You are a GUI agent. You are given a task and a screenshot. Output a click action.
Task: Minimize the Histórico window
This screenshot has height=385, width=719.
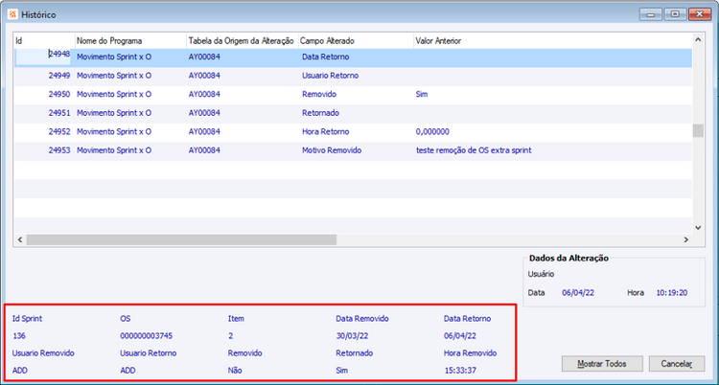click(651, 14)
